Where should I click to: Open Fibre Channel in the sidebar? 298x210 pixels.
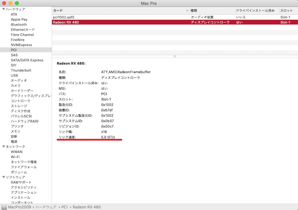tap(22, 35)
